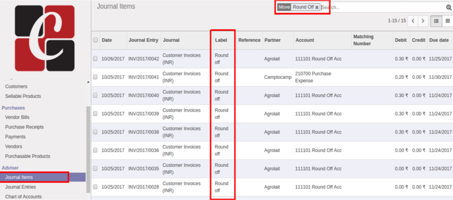The width and height of the screenshot is (453, 200).
Task: Sort by the Account column header
Action: click(x=305, y=40)
